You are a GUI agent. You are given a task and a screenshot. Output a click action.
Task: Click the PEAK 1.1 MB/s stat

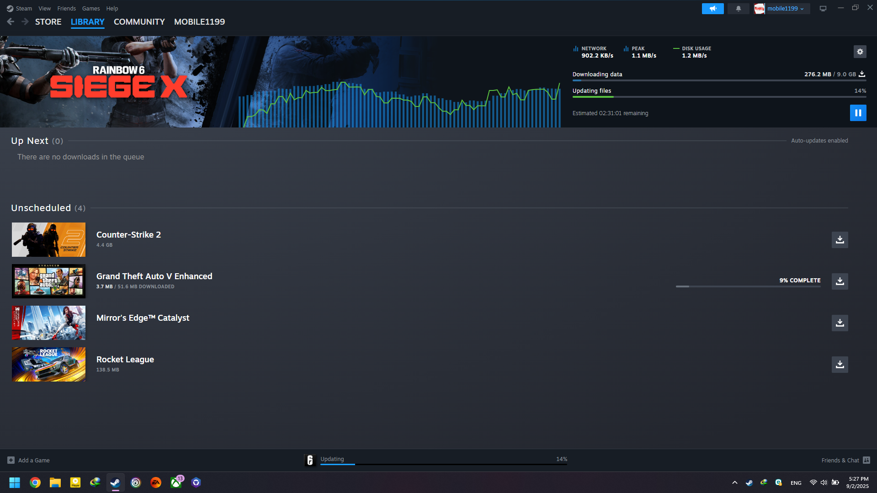(x=640, y=52)
